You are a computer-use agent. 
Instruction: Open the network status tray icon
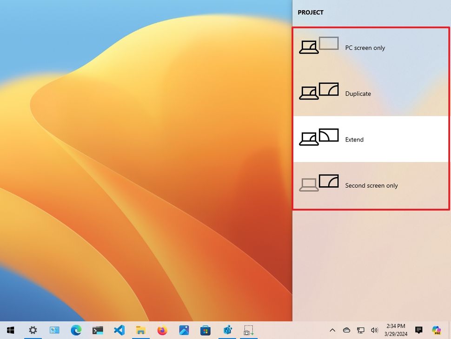tap(360, 330)
